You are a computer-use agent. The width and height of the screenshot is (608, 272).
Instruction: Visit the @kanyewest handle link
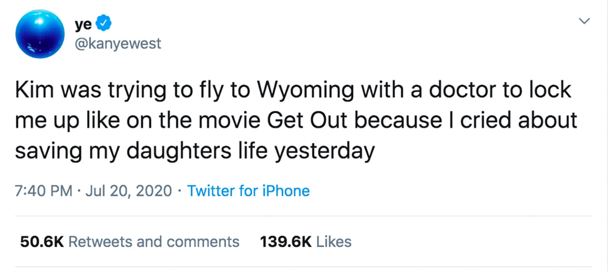tap(118, 43)
